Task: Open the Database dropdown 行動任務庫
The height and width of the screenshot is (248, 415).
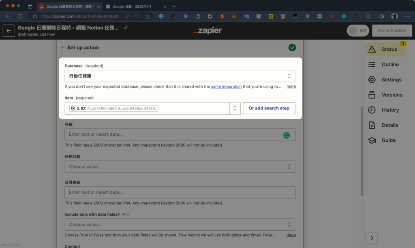Action: coord(180,76)
